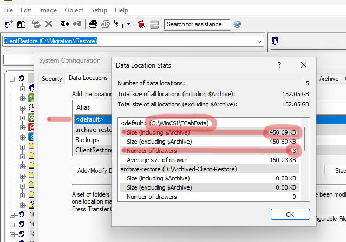Screen dimensions: 346x242
Task: Expand the client 18 tree node
Action: 12,234
